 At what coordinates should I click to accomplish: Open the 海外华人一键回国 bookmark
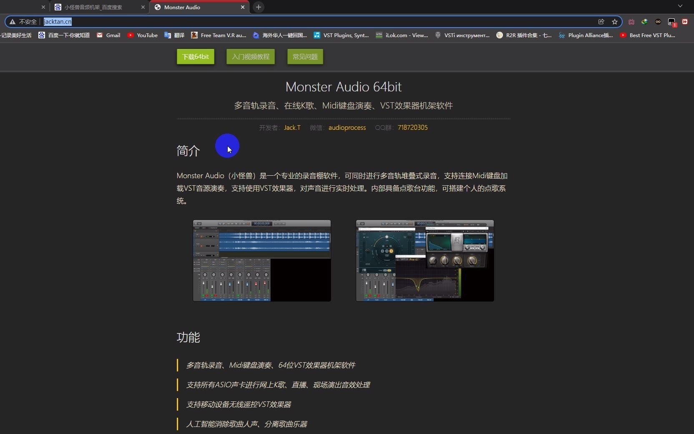(280, 35)
